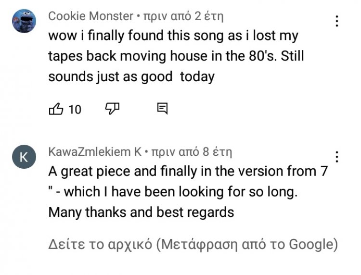Show original via "Δείτε το αρχικό" link

point(101,244)
